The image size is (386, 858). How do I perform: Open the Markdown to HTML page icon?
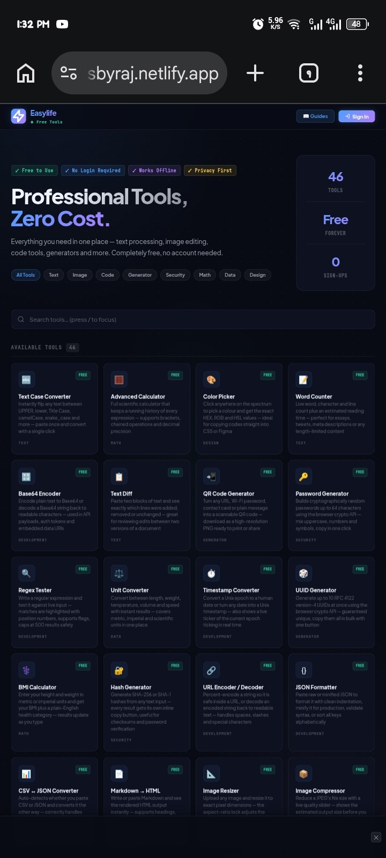tap(118, 774)
